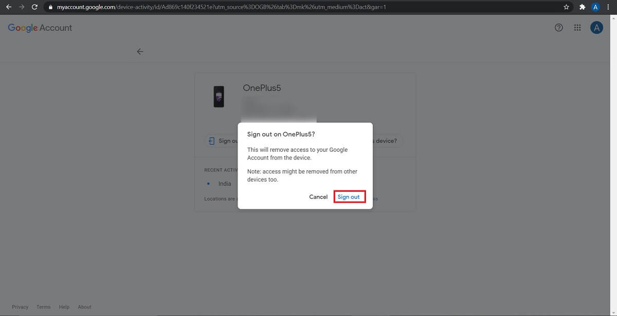Open the Google Account avatar menu
The image size is (617, 316).
point(596,28)
